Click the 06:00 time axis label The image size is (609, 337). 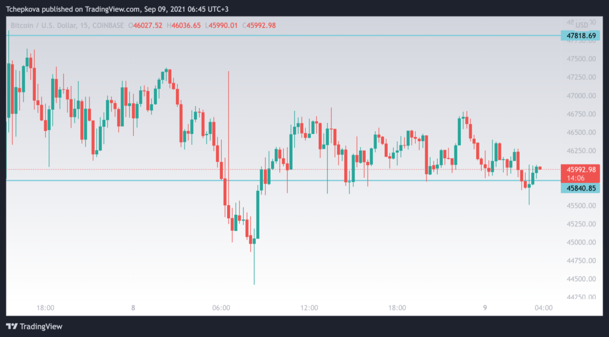pos(221,308)
